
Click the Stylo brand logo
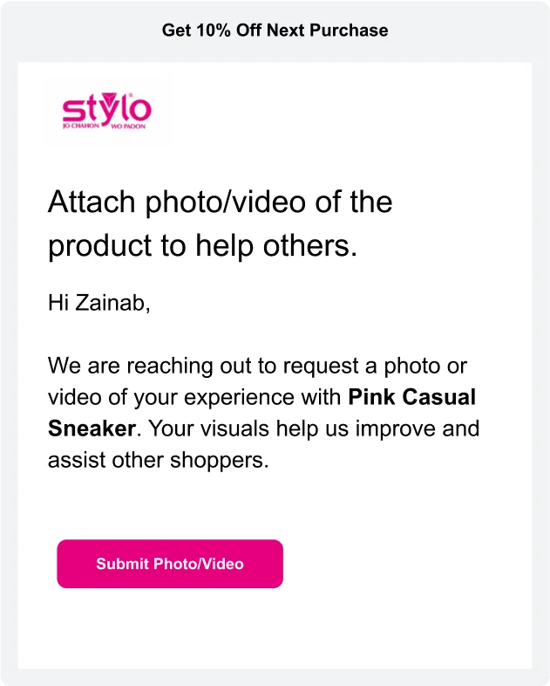[x=106, y=112]
